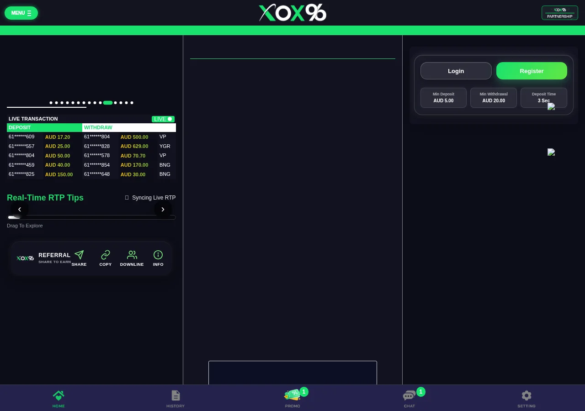Go to previous RTP tip with left arrow
Screen dimensions: 585x411
tap(19, 209)
